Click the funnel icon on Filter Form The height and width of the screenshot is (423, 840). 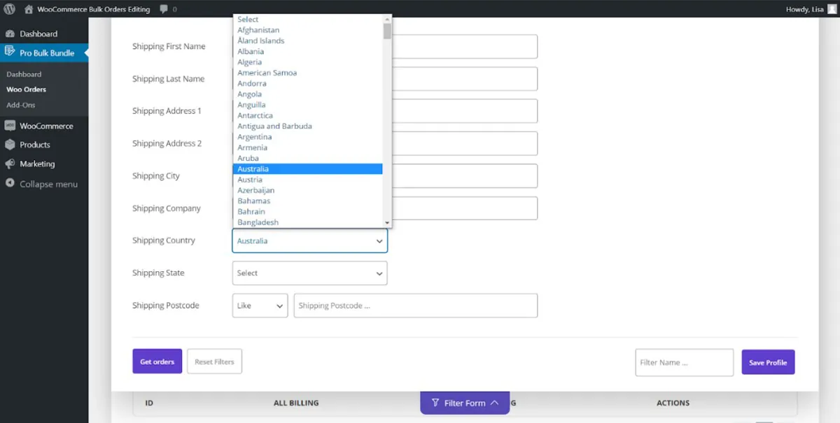(x=435, y=403)
